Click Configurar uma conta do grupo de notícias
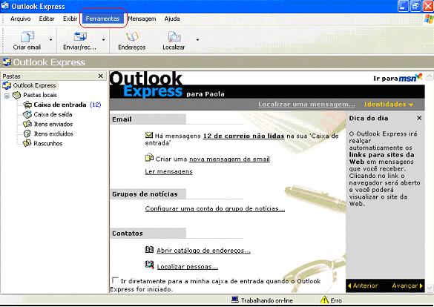 (215, 209)
